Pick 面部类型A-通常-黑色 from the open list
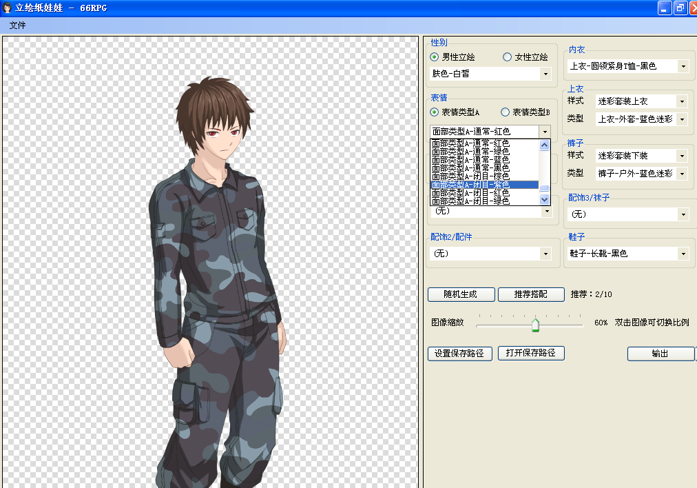 (484, 167)
